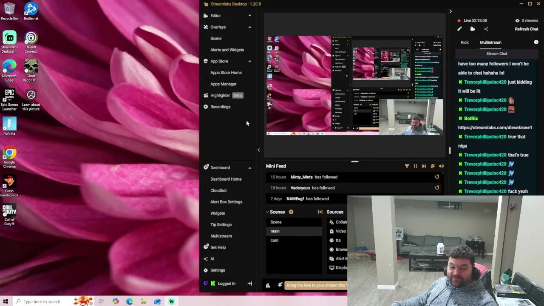Skip the current alert in Mini Feed

(x=424, y=166)
